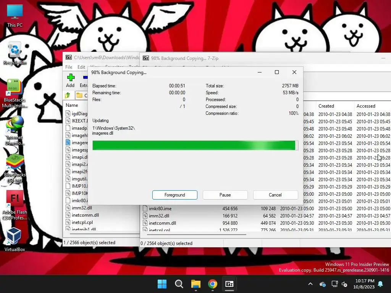Screen dimensions: 391x293
Task: Click file icon next to igdDiag in left window
Action: click(68, 113)
